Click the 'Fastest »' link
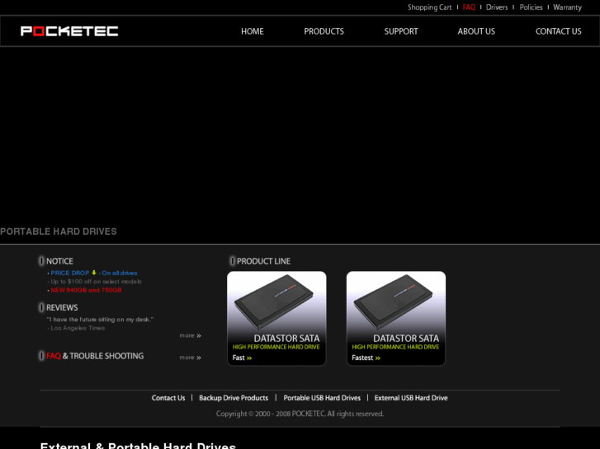The width and height of the screenshot is (600, 449). 366,358
